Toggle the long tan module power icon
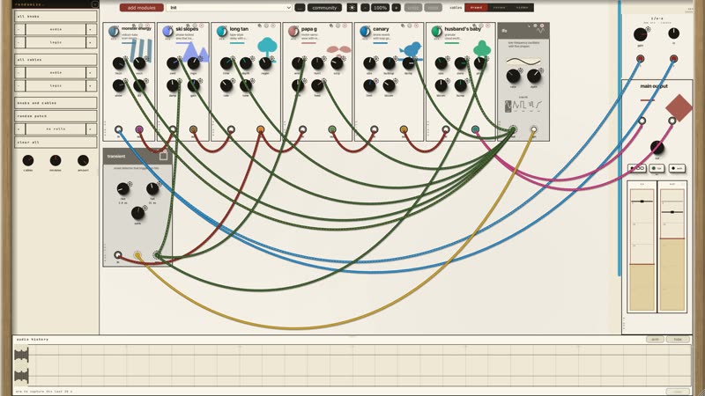The width and height of the screenshot is (705, 396). (x=221, y=32)
